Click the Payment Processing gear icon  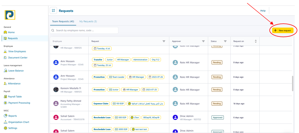[x=5, y=103]
